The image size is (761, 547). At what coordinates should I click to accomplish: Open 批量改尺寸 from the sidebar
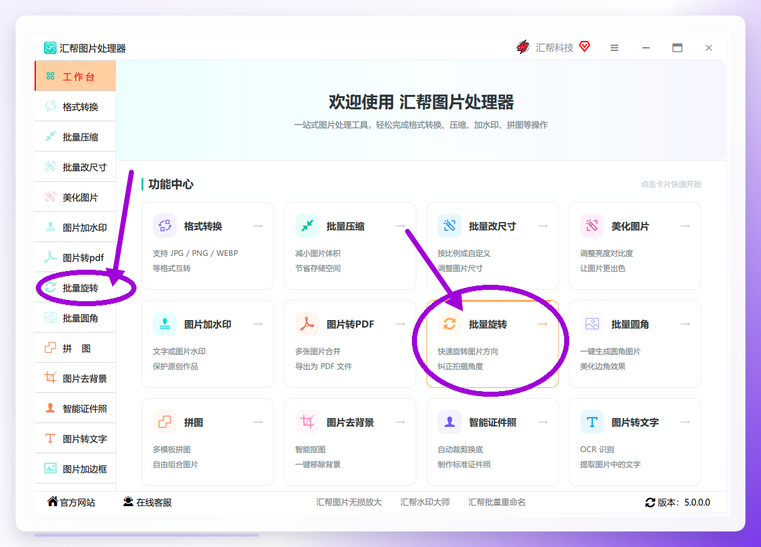point(75,167)
